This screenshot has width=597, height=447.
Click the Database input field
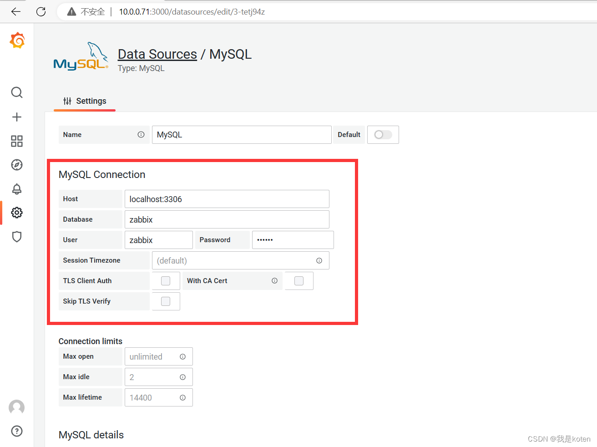(x=227, y=219)
